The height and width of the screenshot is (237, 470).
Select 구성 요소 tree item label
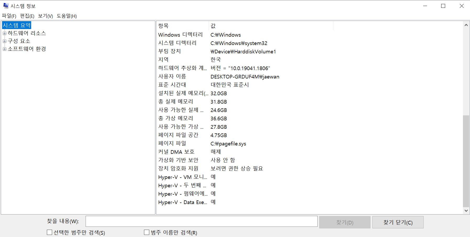(x=19, y=41)
